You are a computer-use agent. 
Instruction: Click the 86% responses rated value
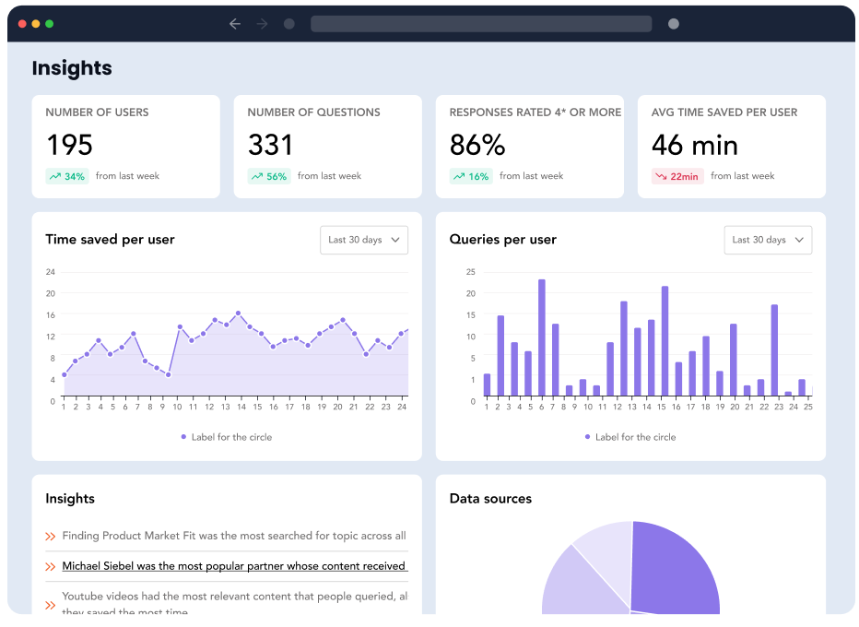[x=477, y=146]
